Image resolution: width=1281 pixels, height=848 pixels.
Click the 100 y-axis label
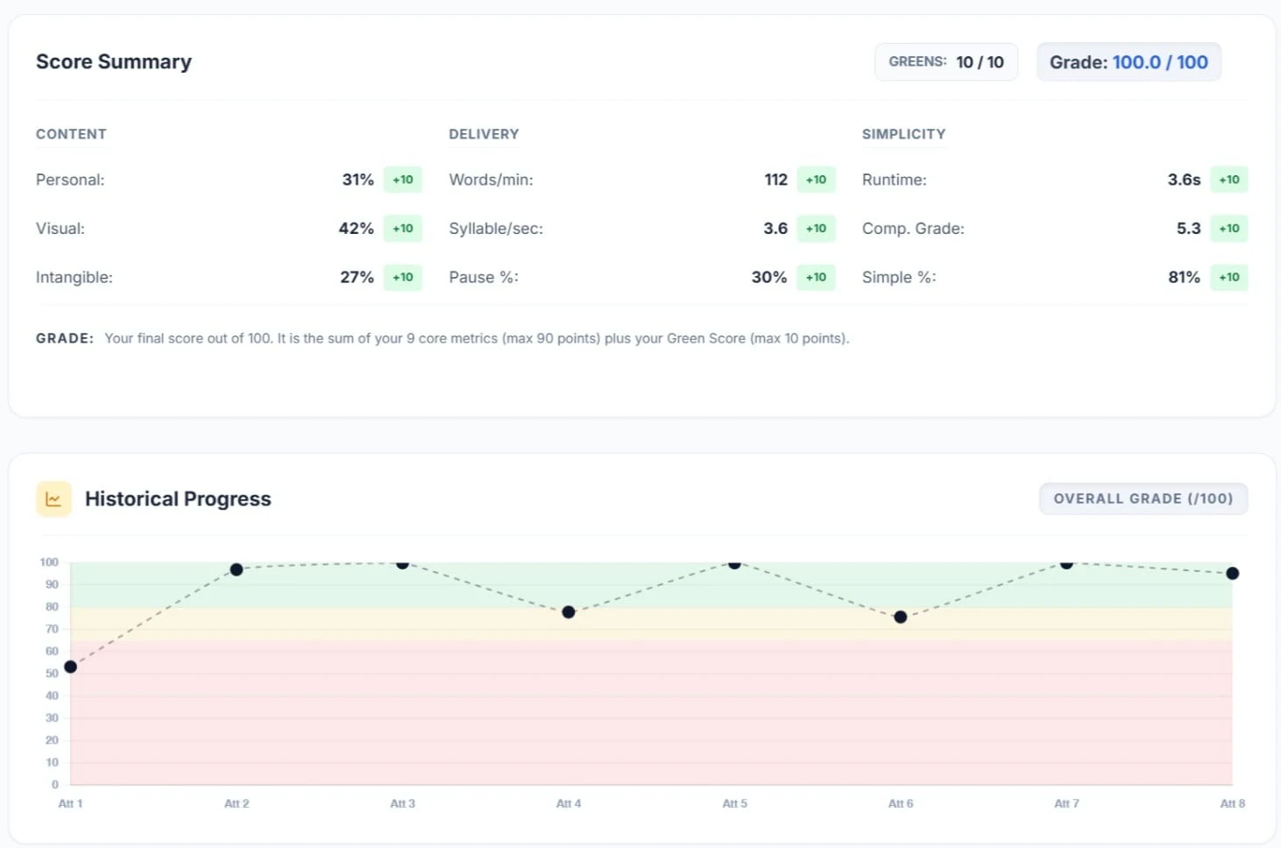[x=49, y=562]
